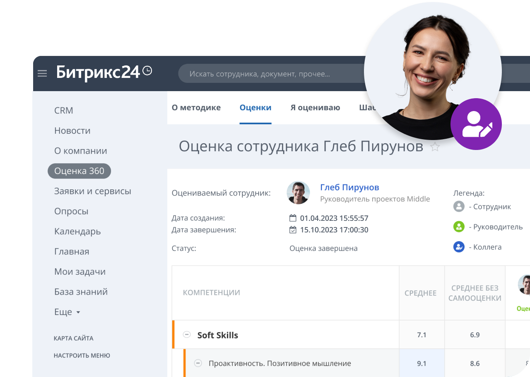This screenshot has height=377, width=530.
Task: Click НАСТРОИТЬ МЕНЮ in the sidebar
Action: click(x=82, y=355)
